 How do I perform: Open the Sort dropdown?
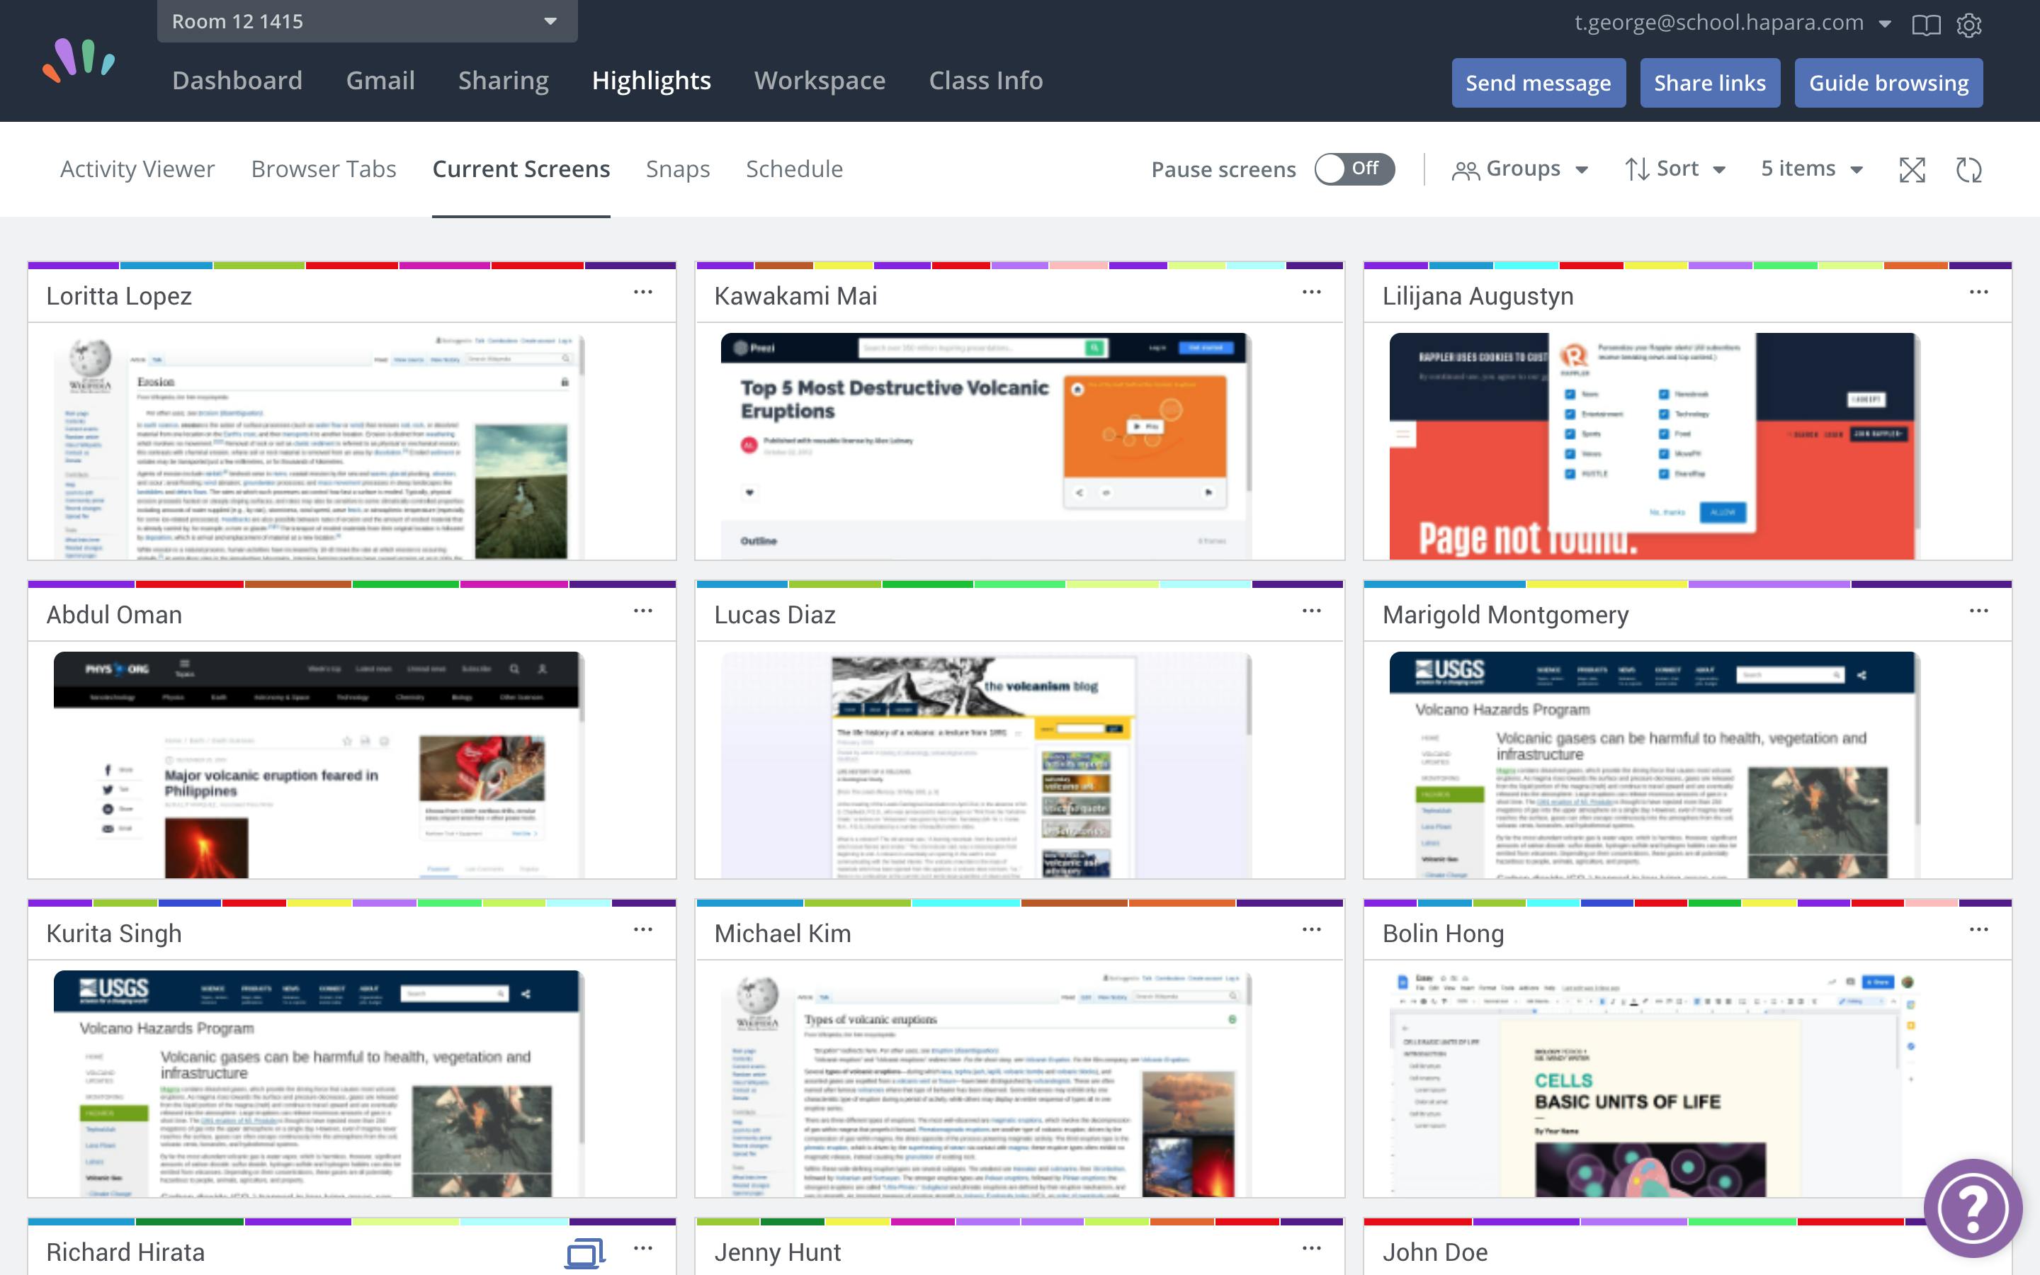click(1675, 169)
